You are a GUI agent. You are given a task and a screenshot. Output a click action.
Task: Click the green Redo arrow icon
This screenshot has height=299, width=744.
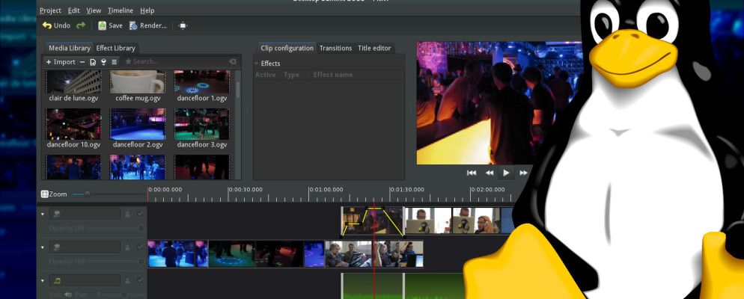tap(81, 25)
